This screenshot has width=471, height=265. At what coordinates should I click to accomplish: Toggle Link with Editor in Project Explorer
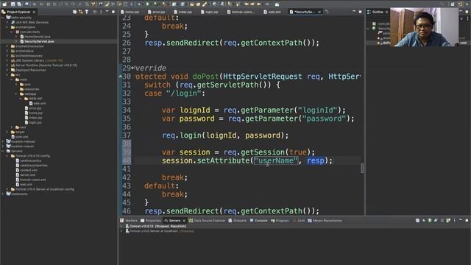(x=80, y=12)
